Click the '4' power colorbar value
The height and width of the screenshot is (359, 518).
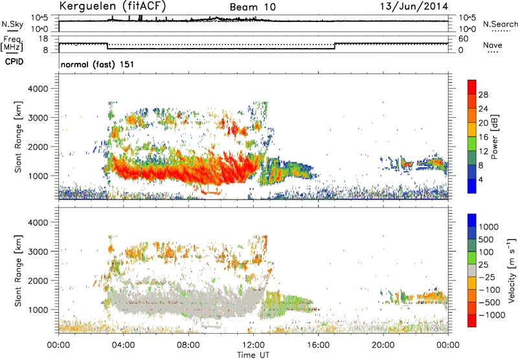pos(480,179)
